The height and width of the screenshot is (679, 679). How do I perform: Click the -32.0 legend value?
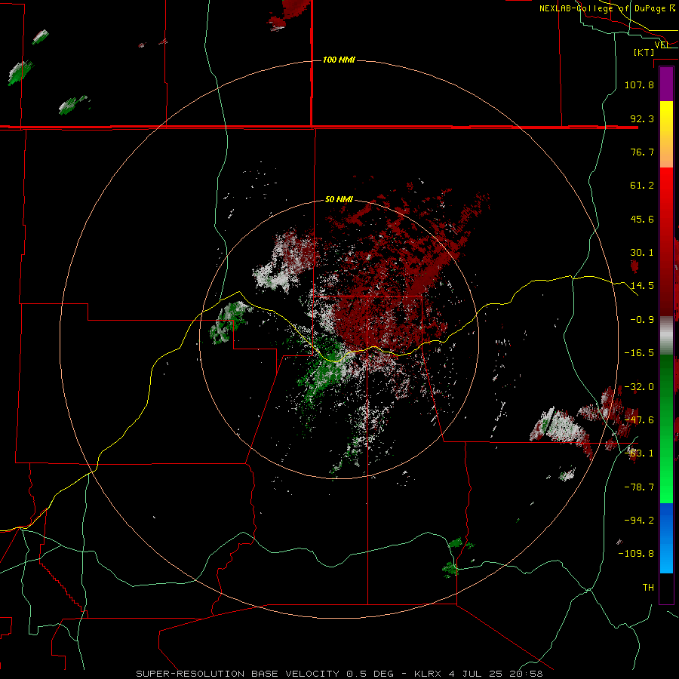pos(639,387)
